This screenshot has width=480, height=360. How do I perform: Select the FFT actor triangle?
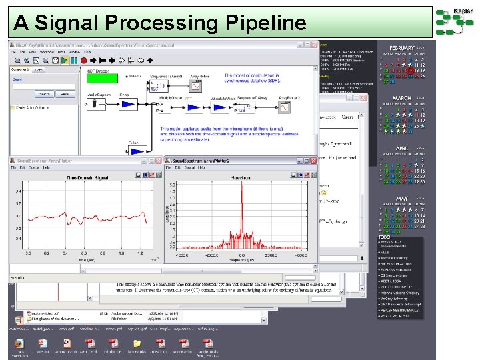click(194, 107)
